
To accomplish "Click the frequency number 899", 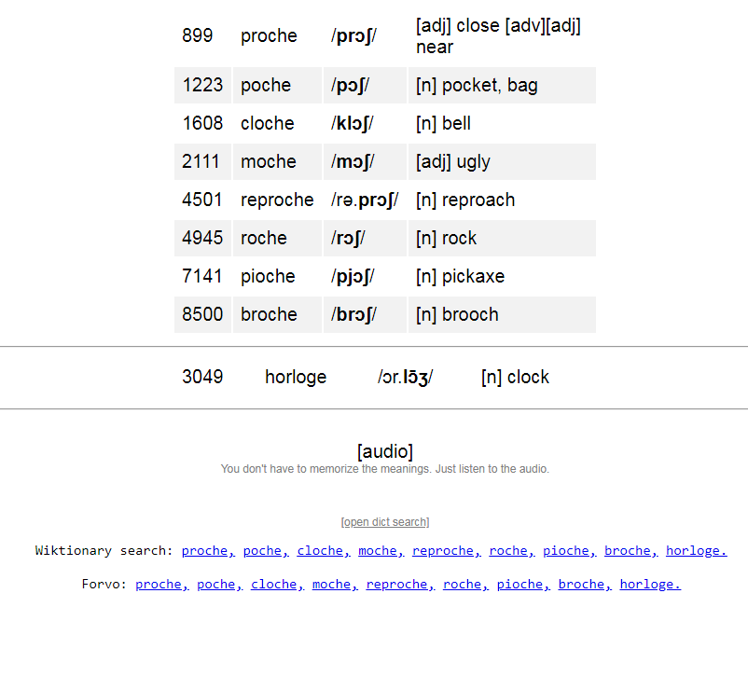I will pyautogui.click(x=197, y=35).
